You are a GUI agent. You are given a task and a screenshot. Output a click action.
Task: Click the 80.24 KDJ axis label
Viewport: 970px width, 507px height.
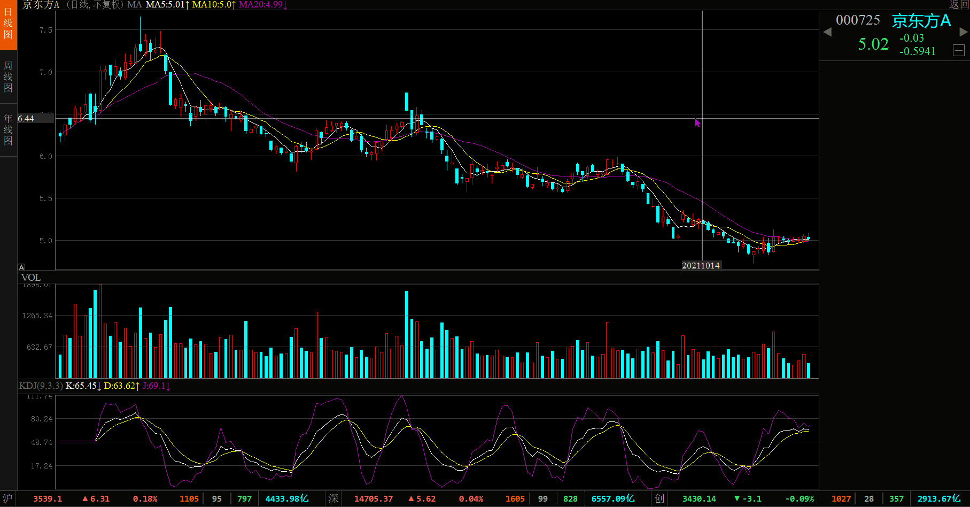[x=42, y=419]
